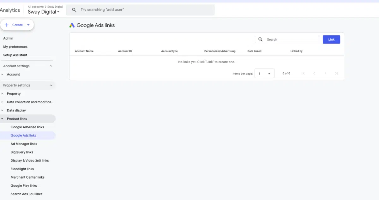The image size is (379, 200).
Task: Click the Google Ads logo icon
Action: [x=72, y=25]
